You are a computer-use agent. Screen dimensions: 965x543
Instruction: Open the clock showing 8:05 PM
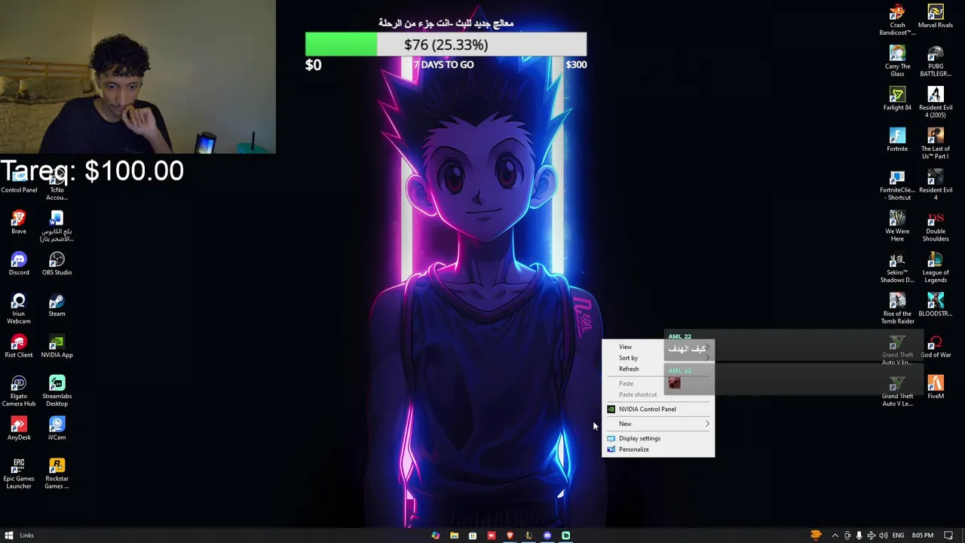point(923,535)
